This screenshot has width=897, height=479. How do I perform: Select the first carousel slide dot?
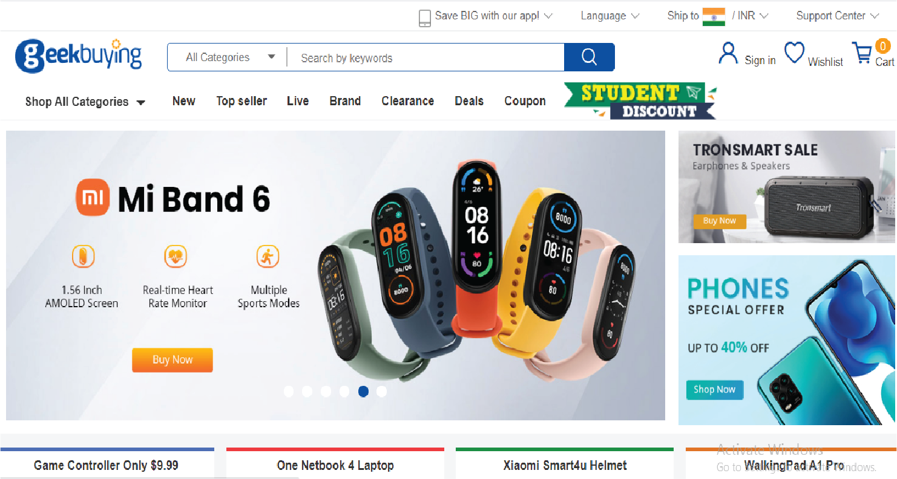click(289, 391)
